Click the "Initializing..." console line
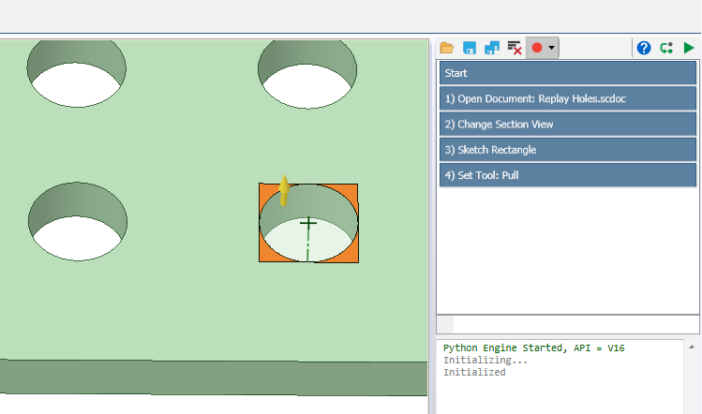702x414 pixels. 485,360
